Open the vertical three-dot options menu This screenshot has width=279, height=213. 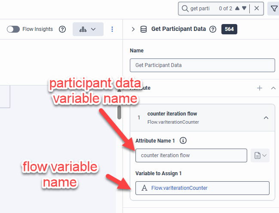pyautogui.click(x=112, y=29)
